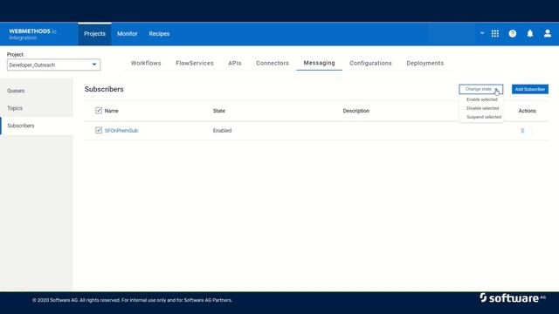
Task: Expand the small chevron in top bar
Action: coord(482,33)
